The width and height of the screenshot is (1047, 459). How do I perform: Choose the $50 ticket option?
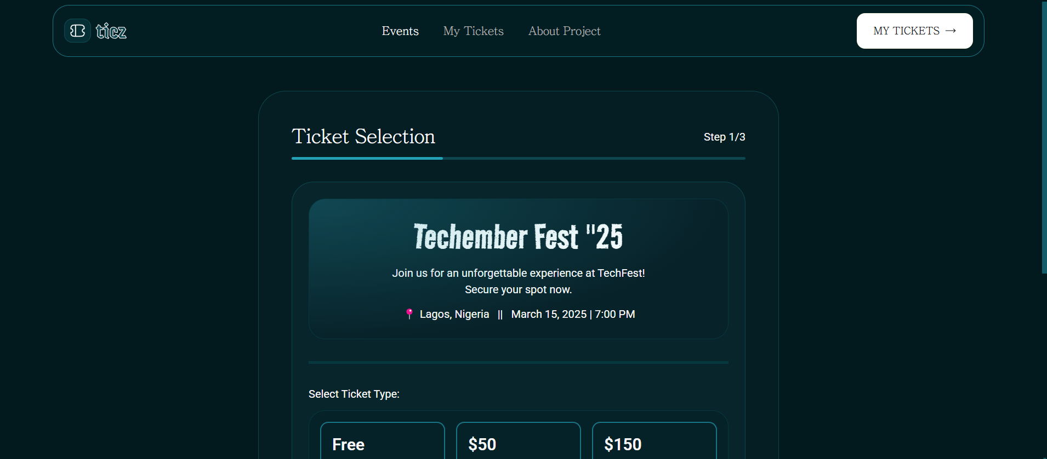(518, 442)
